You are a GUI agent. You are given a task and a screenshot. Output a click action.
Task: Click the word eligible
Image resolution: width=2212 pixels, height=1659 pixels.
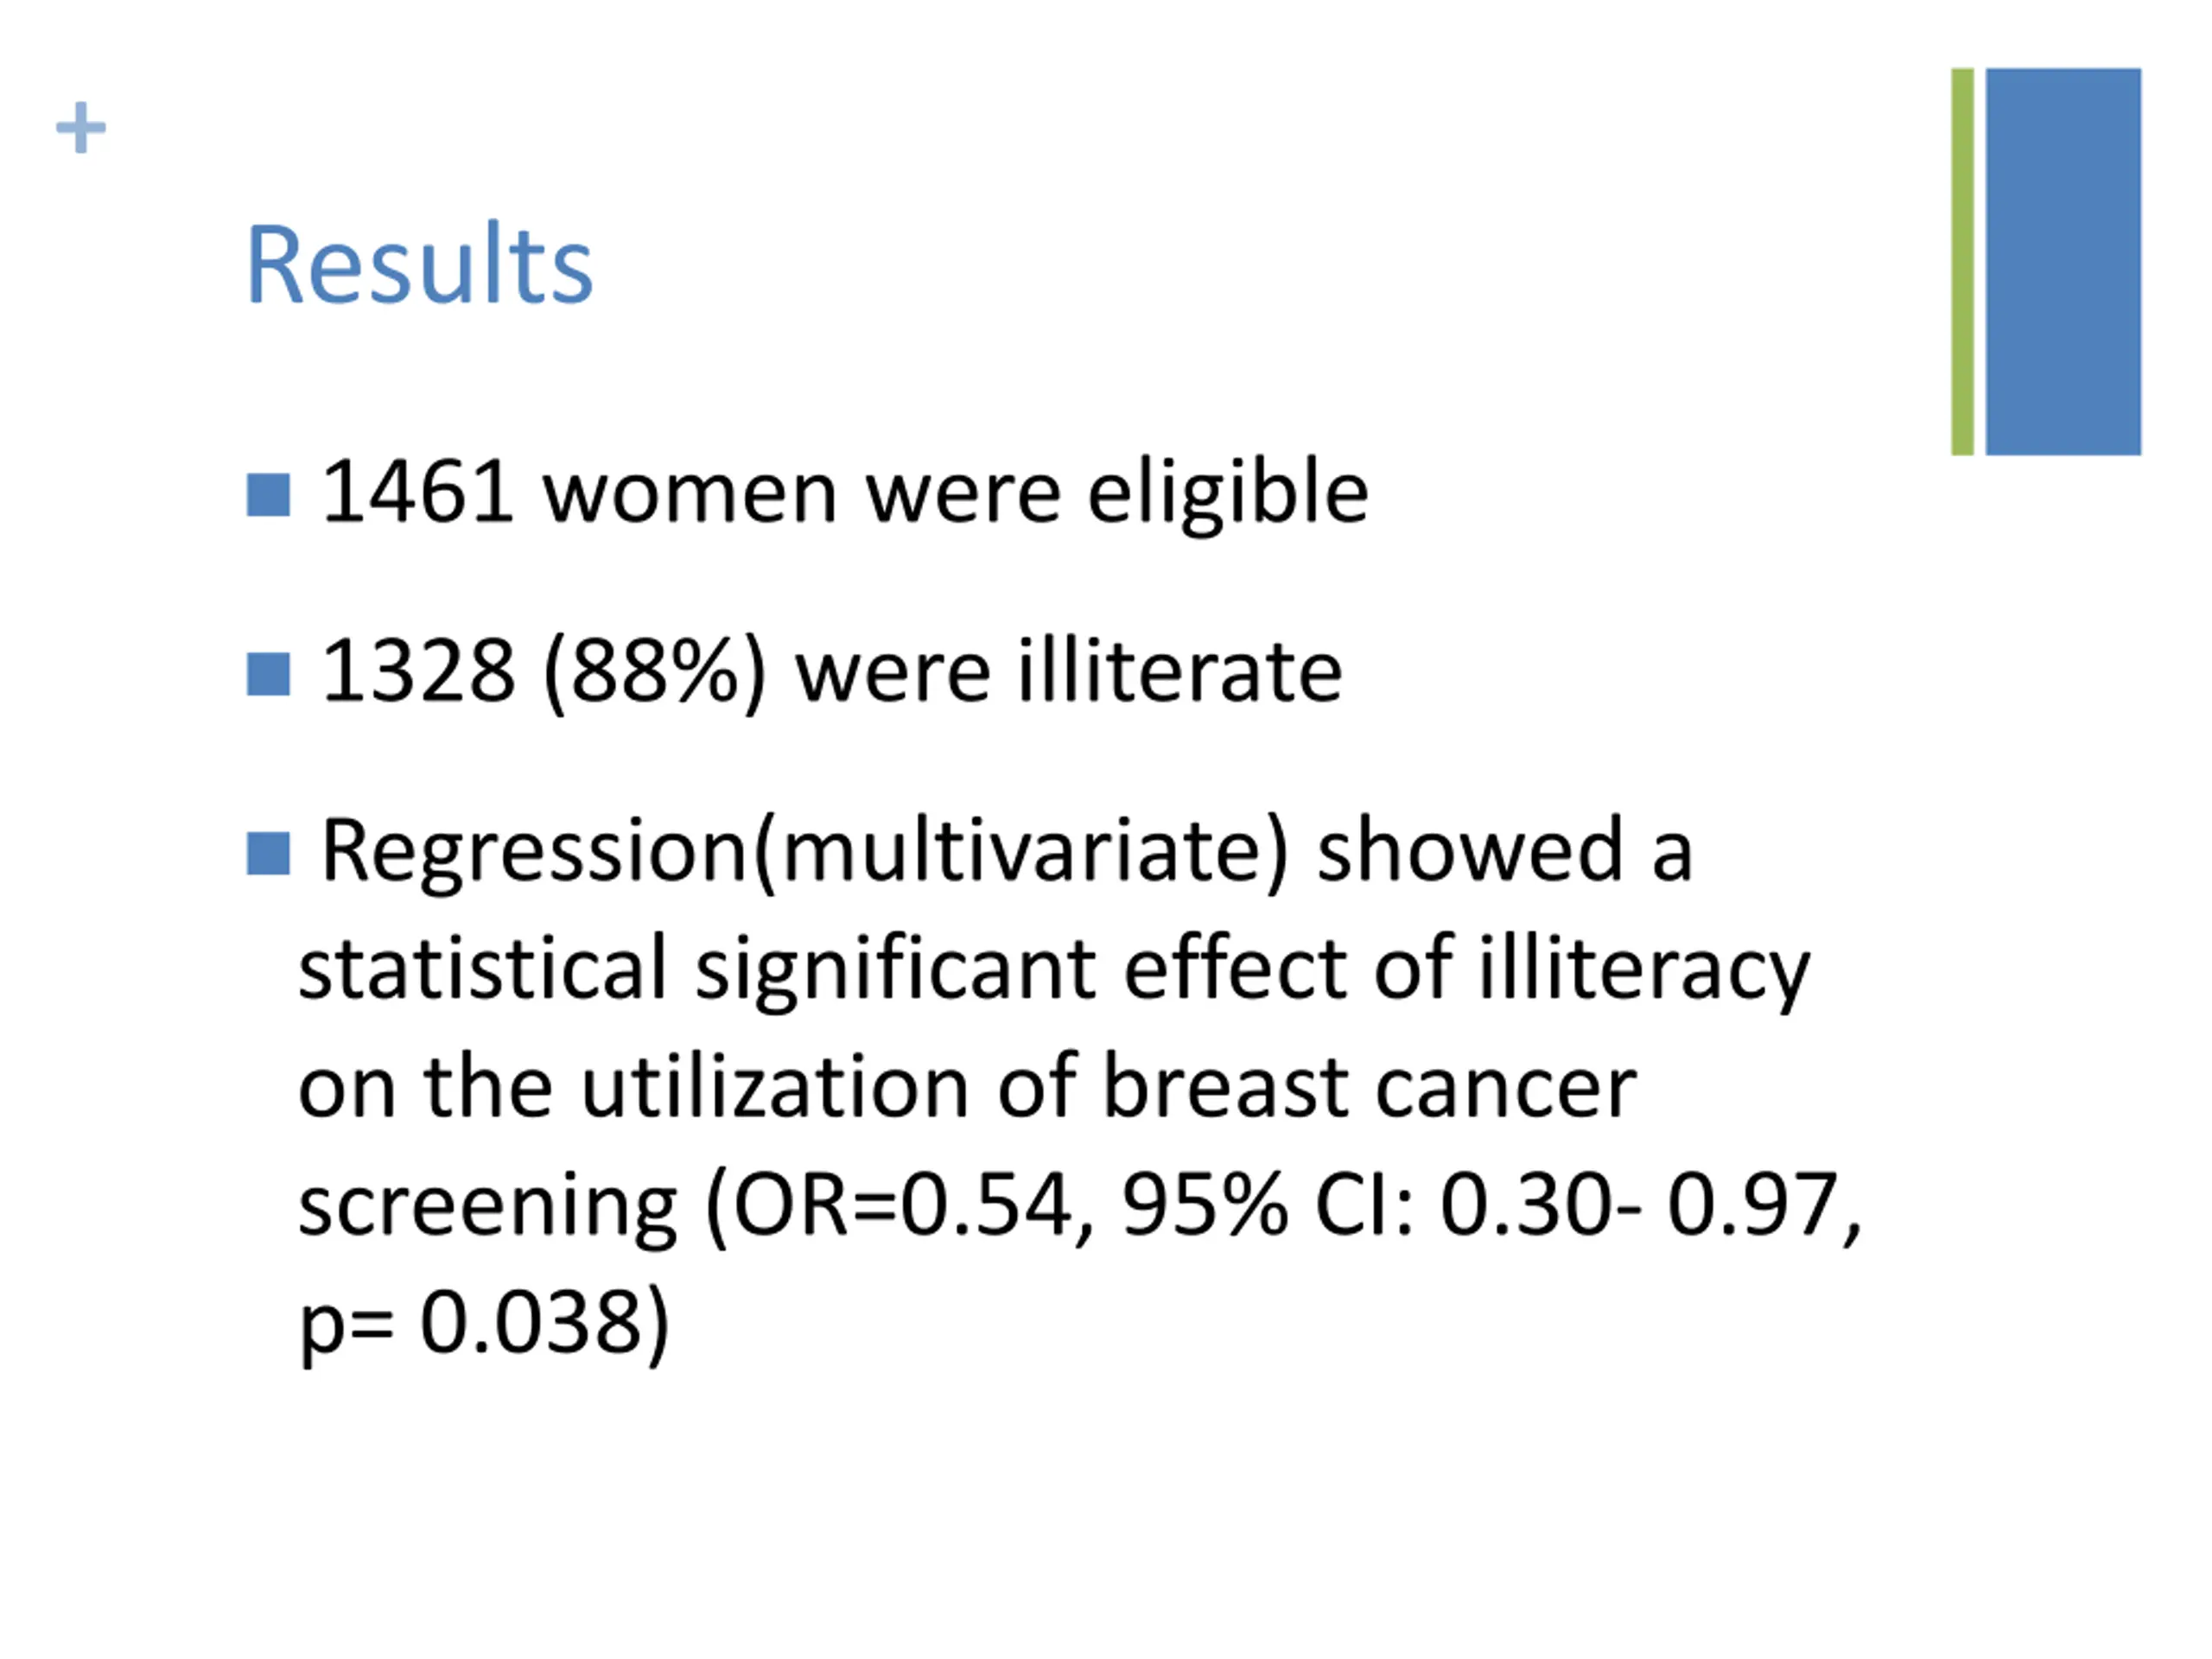pos(1228,493)
